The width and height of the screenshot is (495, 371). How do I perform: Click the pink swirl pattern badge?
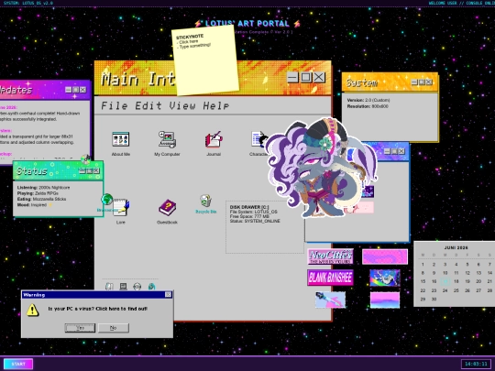point(385,256)
